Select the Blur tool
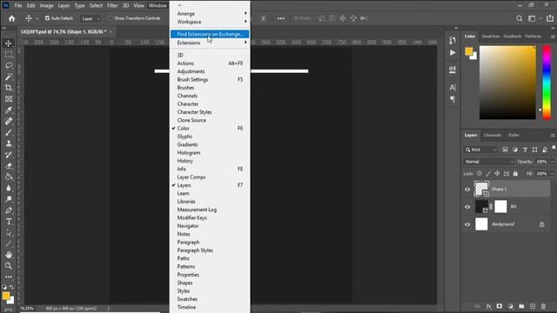The height and width of the screenshot is (313, 557). (9, 188)
